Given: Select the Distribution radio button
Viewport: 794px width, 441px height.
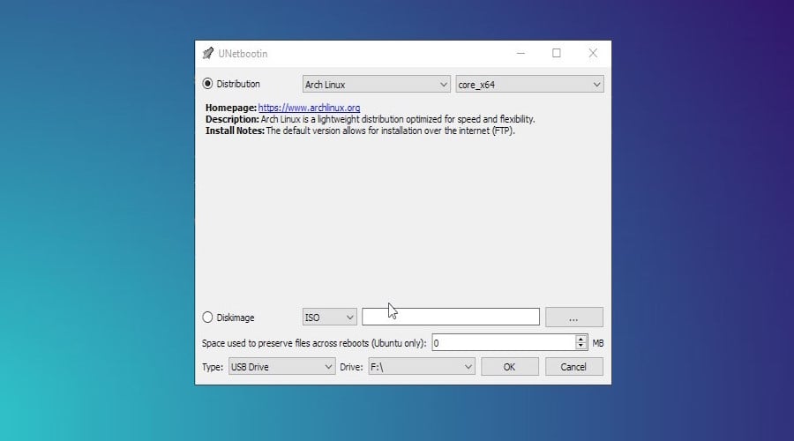Looking at the screenshot, I should [x=207, y=84].
